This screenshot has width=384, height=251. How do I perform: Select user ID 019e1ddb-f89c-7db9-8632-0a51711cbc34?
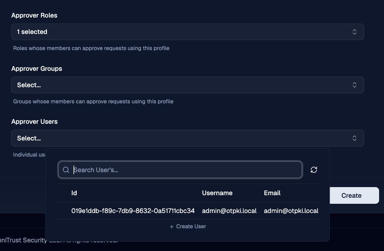coord(133,211)
